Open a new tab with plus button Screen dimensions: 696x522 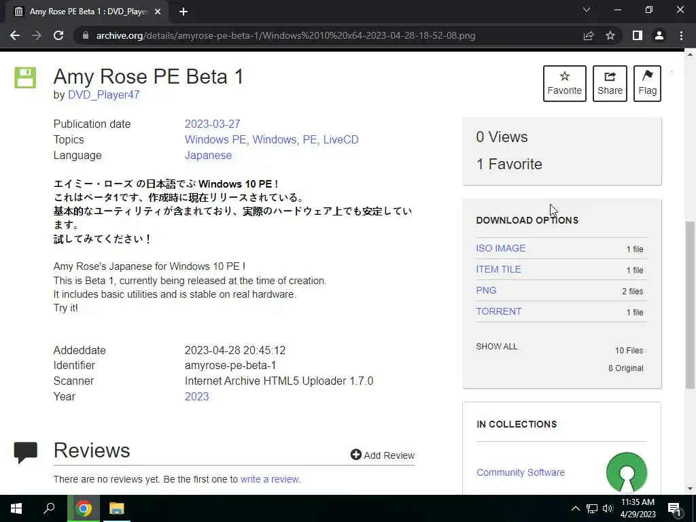(184, 12)
